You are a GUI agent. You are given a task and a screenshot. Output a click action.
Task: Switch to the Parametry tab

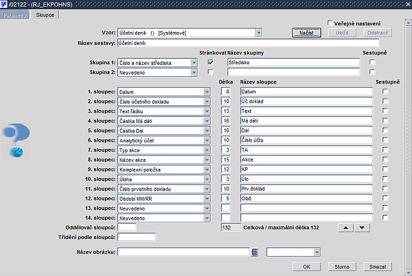15,15
